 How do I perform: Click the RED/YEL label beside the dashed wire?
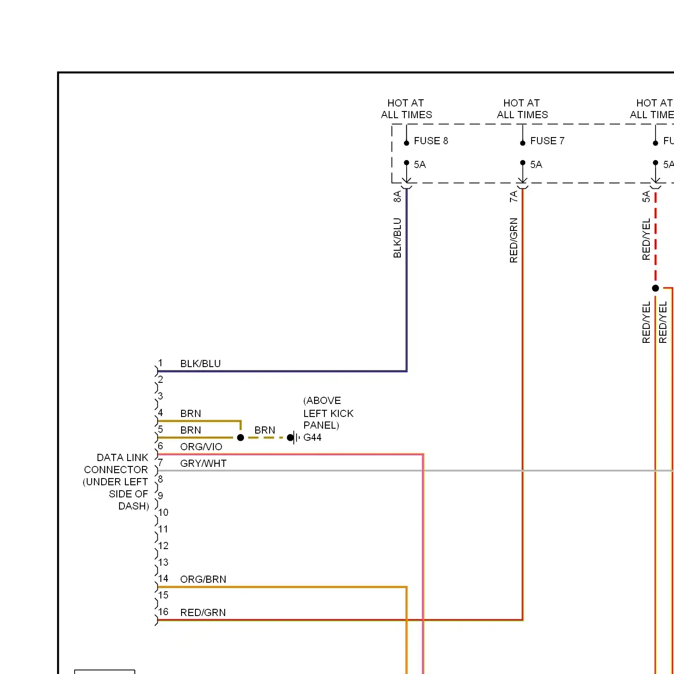(646, 239)
